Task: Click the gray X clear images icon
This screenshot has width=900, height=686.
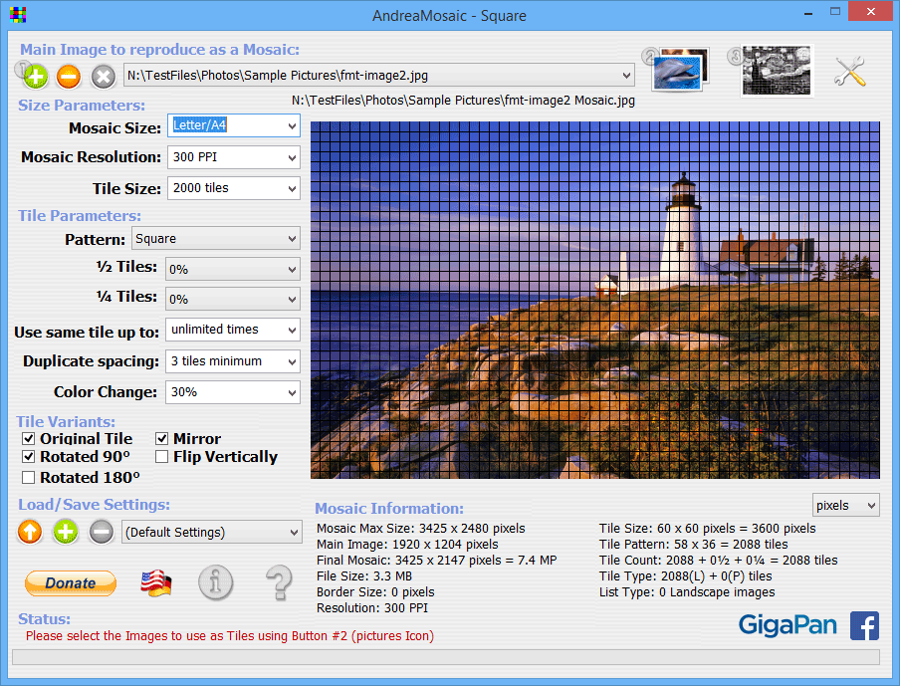Action: click(103, 76)
